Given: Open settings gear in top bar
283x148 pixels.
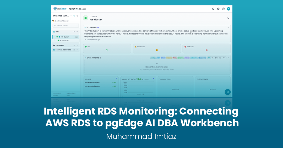Looking at the screenshot, I should [218, 9].
